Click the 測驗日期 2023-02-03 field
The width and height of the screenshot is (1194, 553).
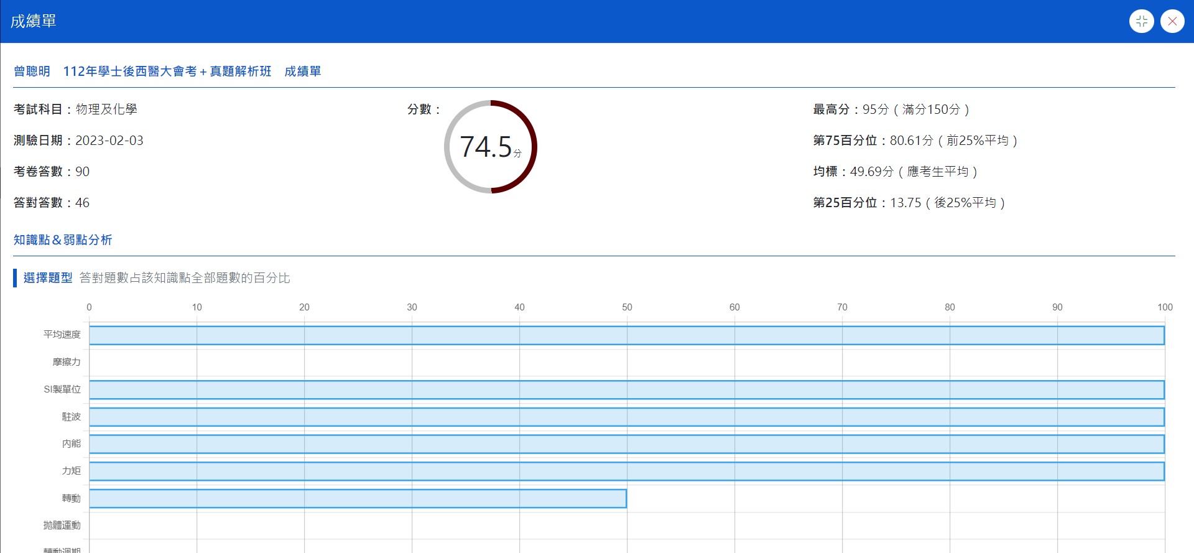tap(78, 141)
